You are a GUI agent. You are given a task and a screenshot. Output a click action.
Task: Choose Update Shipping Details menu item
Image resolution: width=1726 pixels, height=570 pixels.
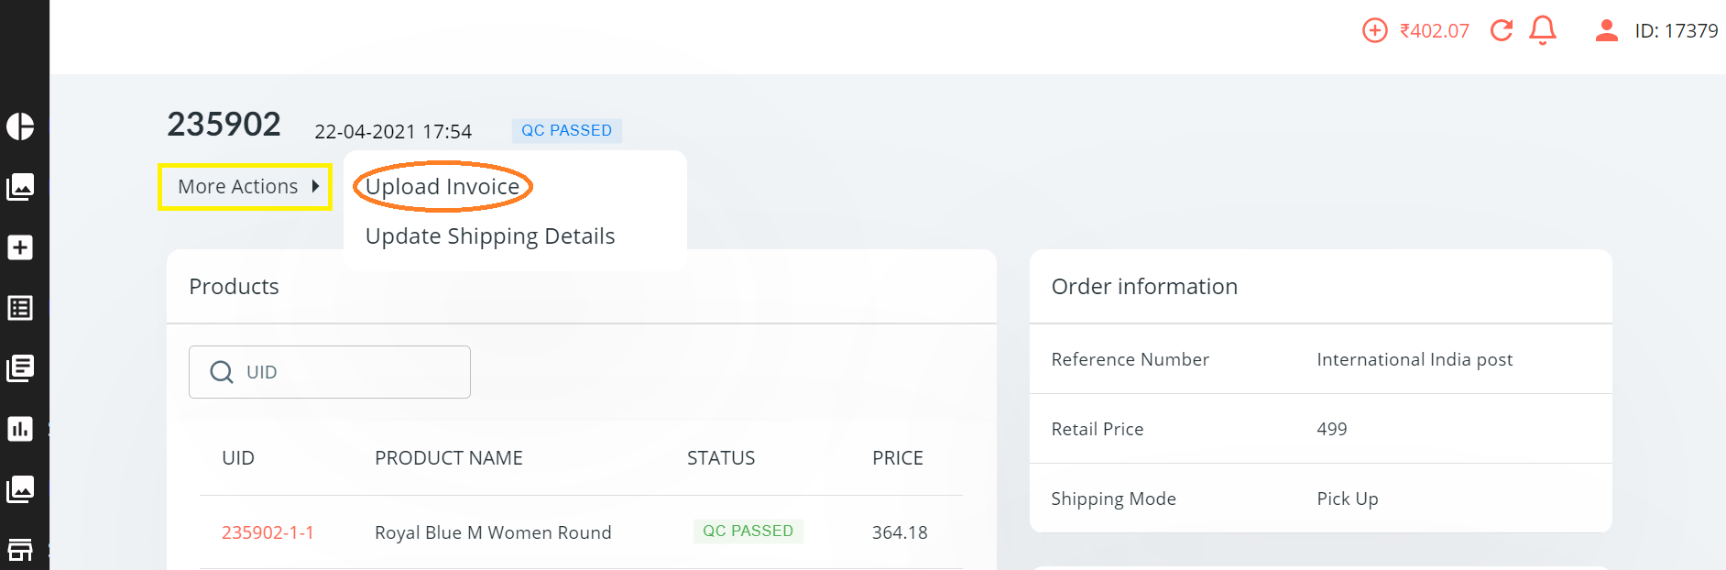pyautogui.click(x=490, y=236)
